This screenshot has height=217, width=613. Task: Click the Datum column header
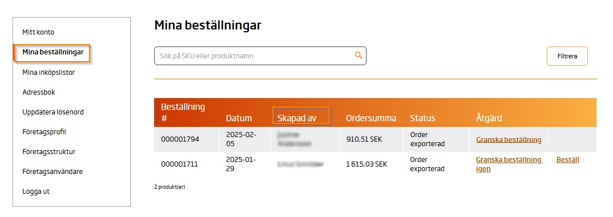(x=239, y=118)
